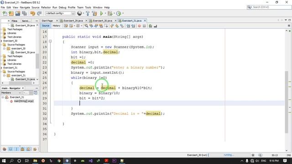292x164 pixels.
Task: Click the globe browser selection icon
Action: pyautogui.click(x=79, y=13)
